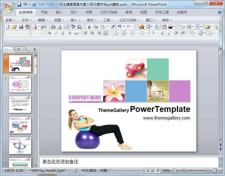Click the envelope attachment send icon
This screenshot has height=176, width=225.
[x=43, y=27]
